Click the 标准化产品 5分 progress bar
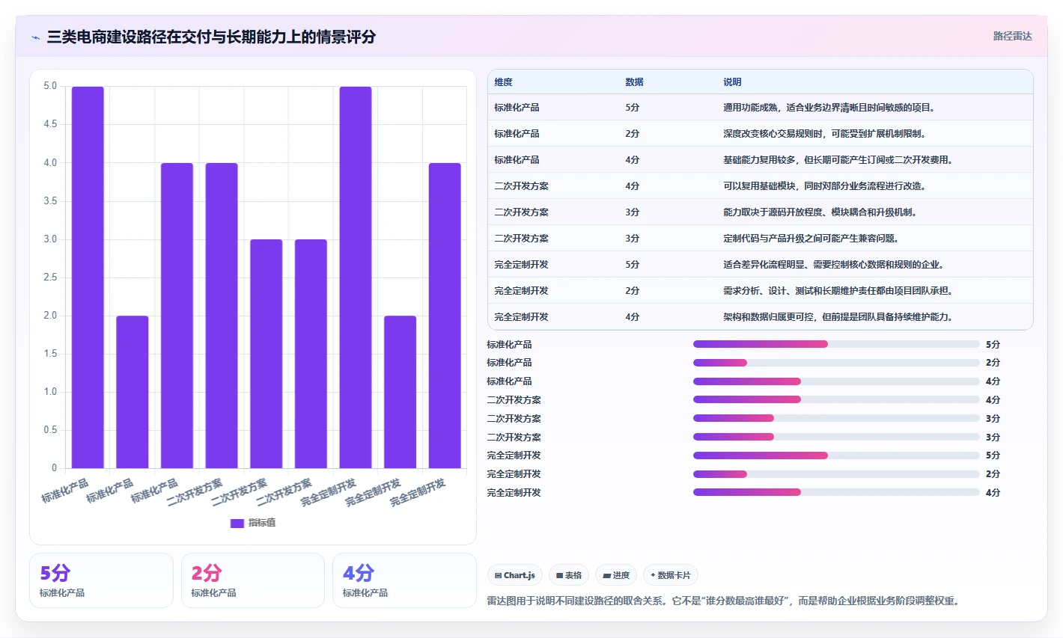Image resolution: width=1063 pixels, height=638 pixels. pyautogui.click(x=836, y=344)
